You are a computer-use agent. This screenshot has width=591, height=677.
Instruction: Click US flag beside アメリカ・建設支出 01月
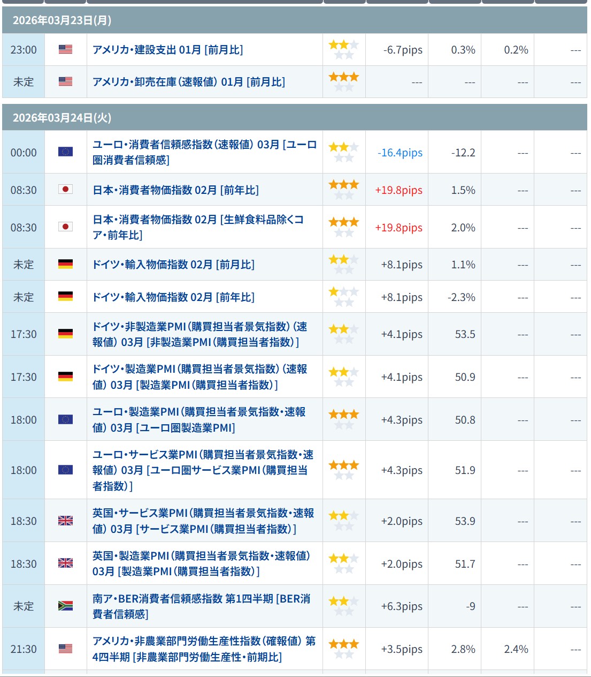tap(65, 49)
